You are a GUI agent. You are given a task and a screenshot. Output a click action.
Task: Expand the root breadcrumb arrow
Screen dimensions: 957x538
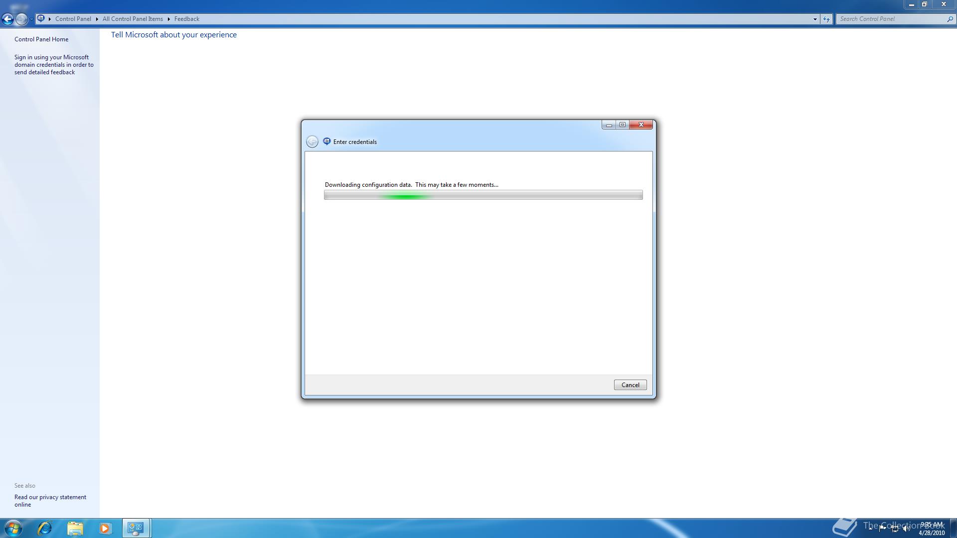50,19
